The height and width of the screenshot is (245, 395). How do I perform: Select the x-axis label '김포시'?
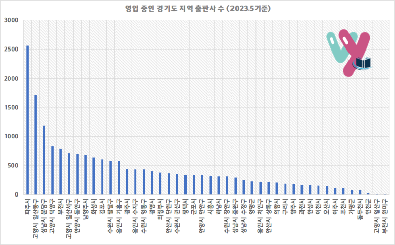[102, 207]
